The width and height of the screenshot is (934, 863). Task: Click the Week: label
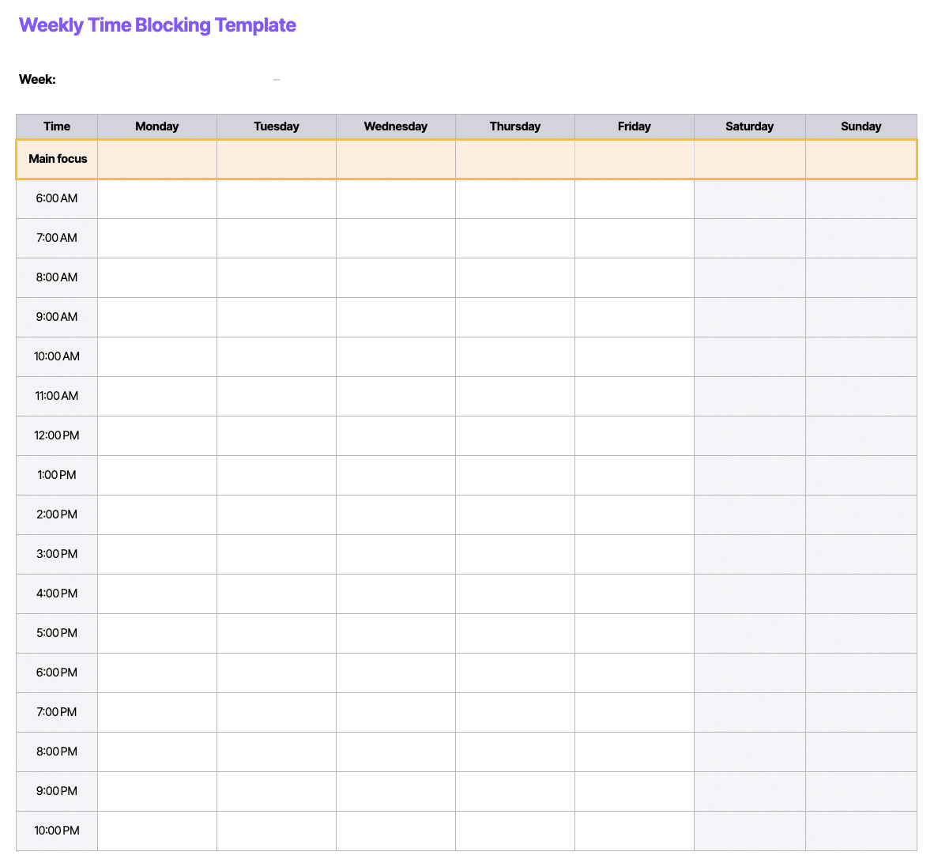(x=37, y=79)
